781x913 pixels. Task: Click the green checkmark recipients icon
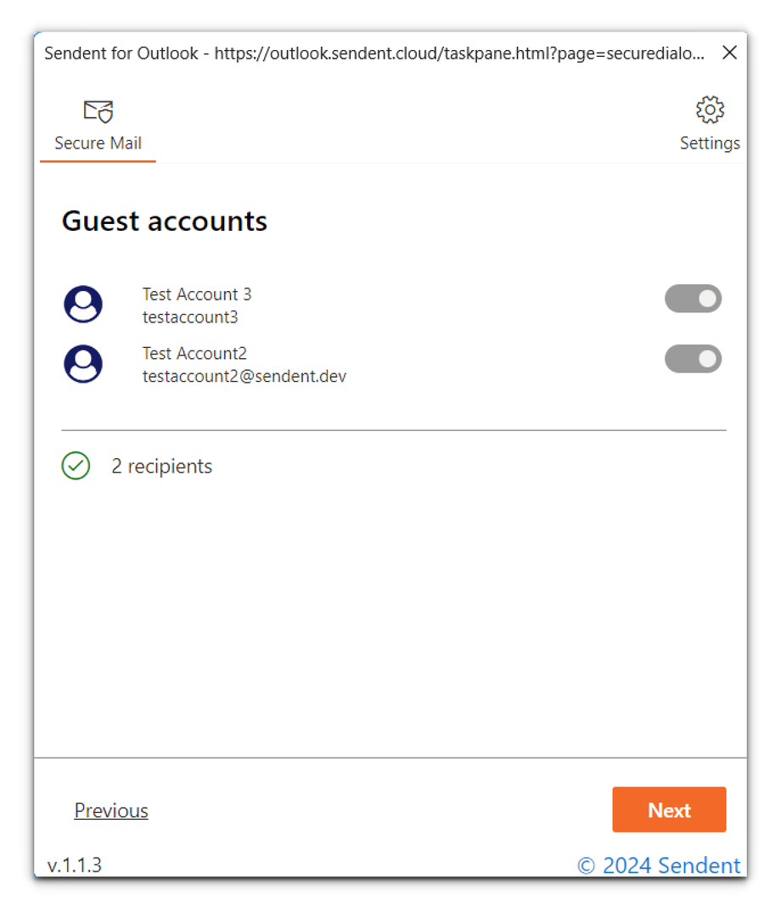click(x=76, y=466)
